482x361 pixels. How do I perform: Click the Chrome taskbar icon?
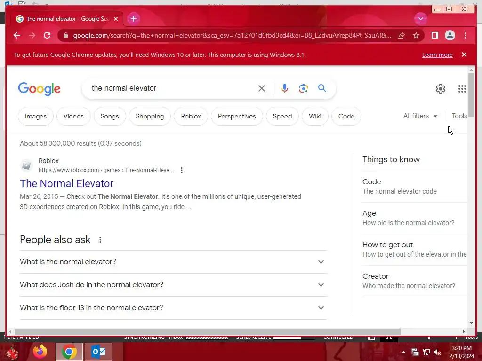pyautogui.click(x=69, y=352)
